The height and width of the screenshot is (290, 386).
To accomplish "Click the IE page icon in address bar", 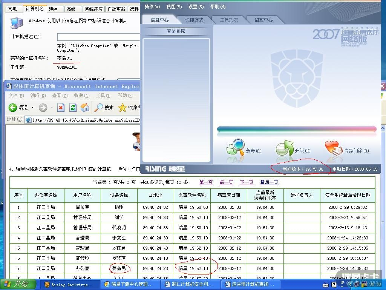I will pos(29,120).
